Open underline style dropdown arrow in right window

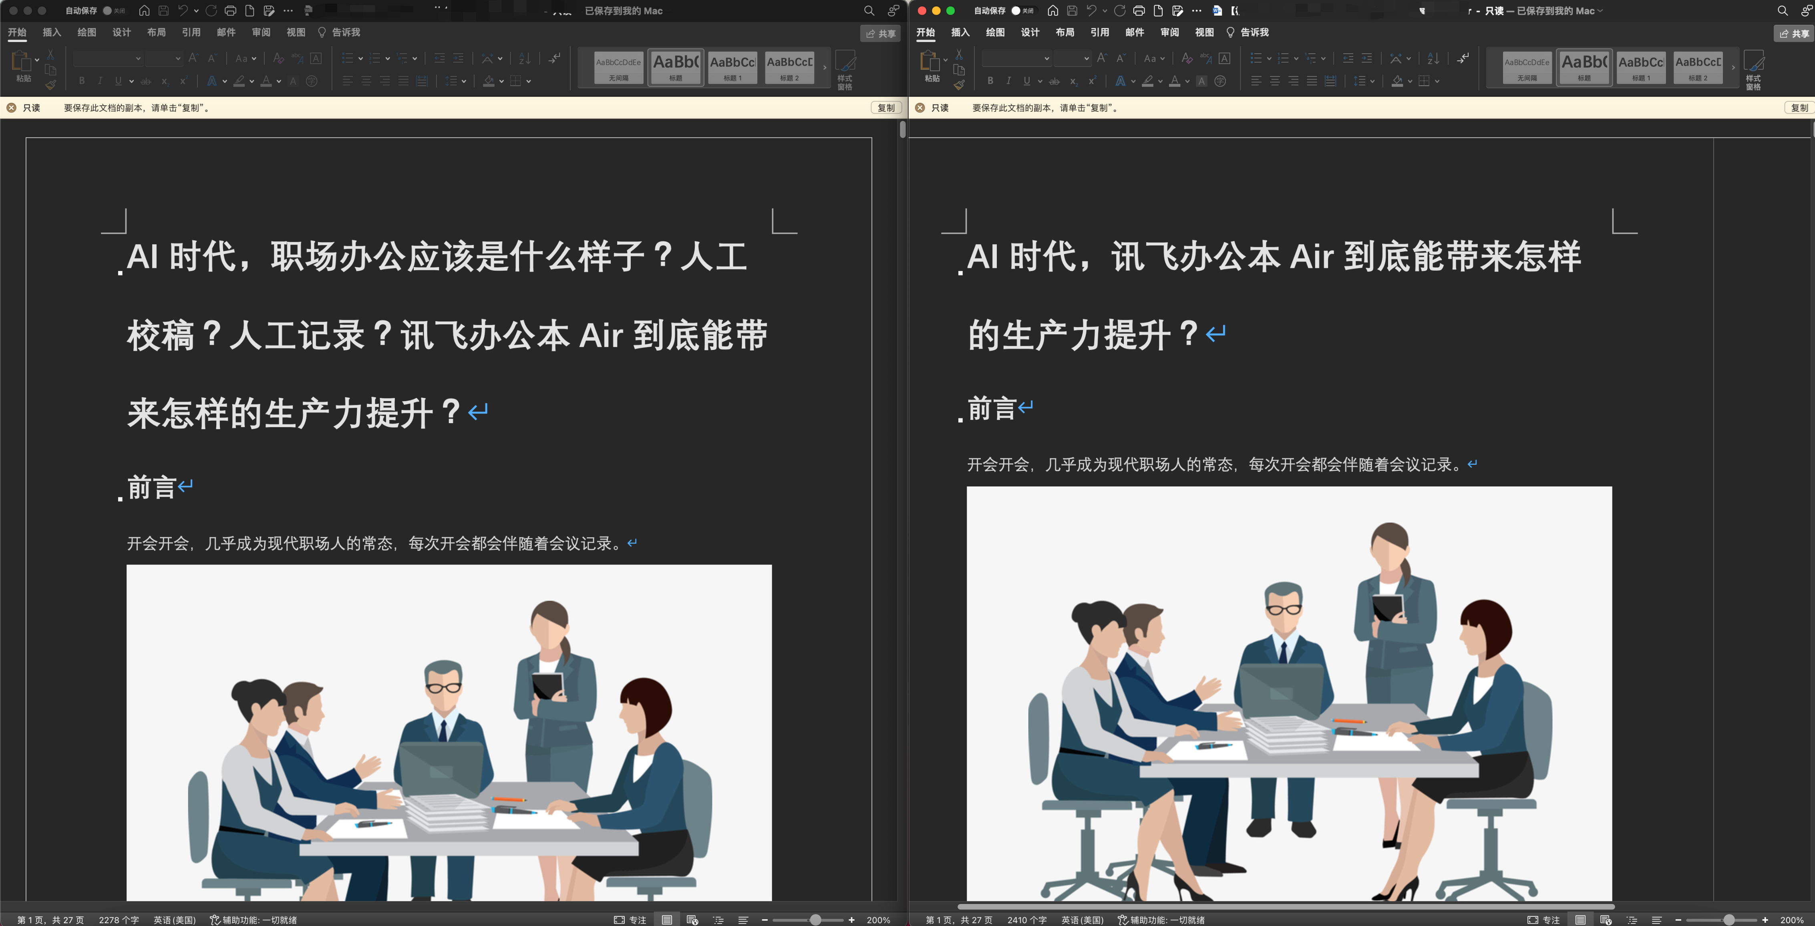1040,81
